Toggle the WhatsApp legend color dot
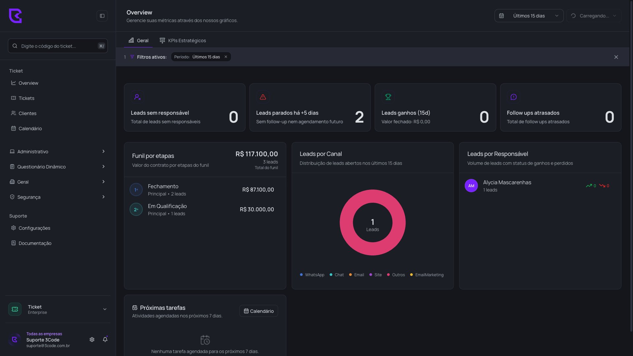 point(301,275)
